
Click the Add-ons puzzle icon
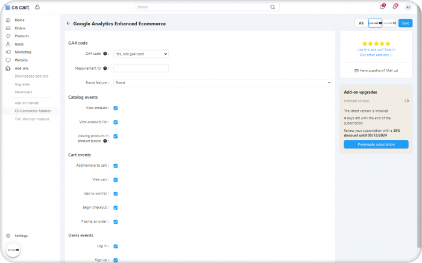click(x=8, y=68)
